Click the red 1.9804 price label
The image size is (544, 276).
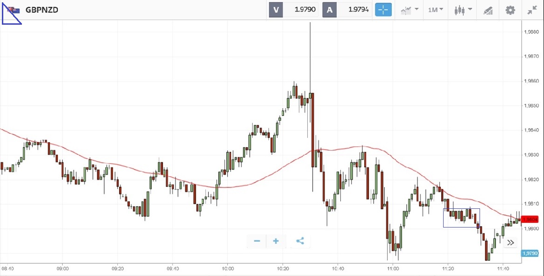click(530, 219)
